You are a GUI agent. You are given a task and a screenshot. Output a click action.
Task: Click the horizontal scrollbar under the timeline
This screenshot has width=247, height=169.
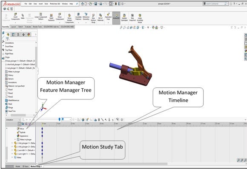pos(102,164)
